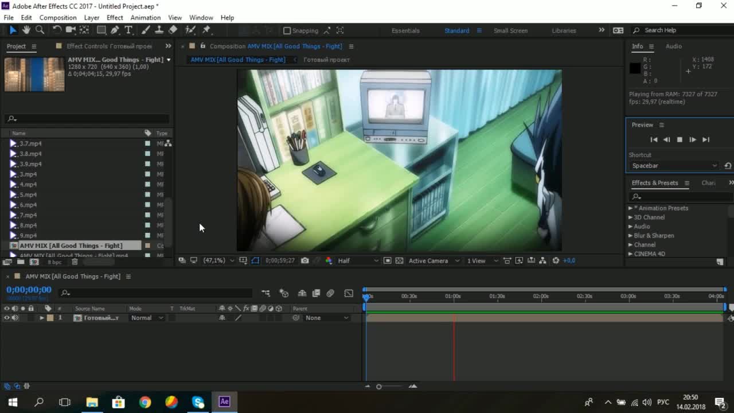Select the Brush tool

[x=146, y=30]
